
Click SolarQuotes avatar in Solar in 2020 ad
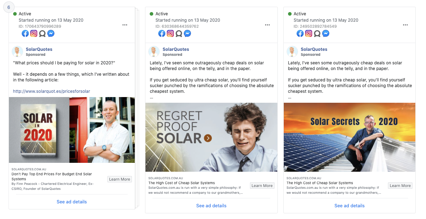tap(17, 52)
